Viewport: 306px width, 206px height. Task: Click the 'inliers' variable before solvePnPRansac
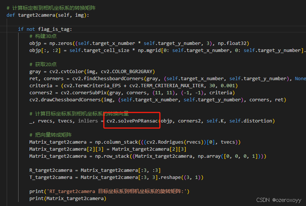[88, 121]
